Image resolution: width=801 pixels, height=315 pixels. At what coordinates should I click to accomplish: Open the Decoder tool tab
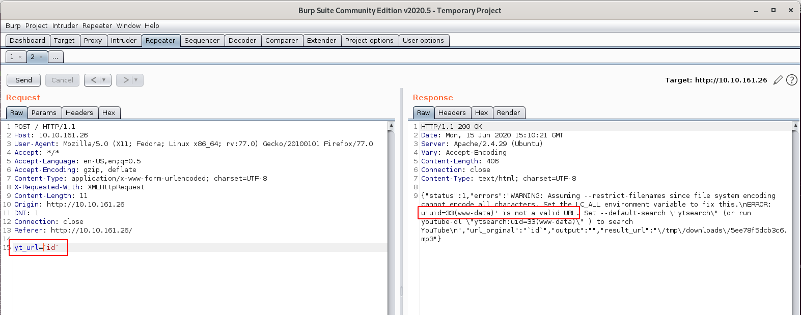242,40
